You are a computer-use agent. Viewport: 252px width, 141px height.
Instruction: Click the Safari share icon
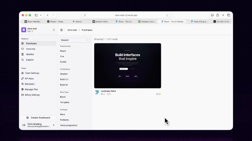click(217, 15)
